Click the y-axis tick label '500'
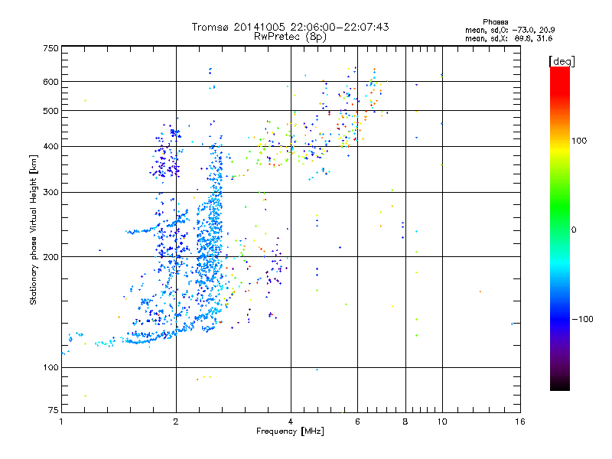Image resolution: width=612 pixels, height=459 pixels. (x=50, y=111)
